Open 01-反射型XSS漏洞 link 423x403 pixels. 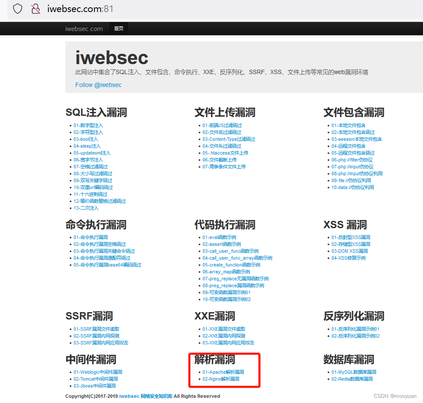point(351,237)
